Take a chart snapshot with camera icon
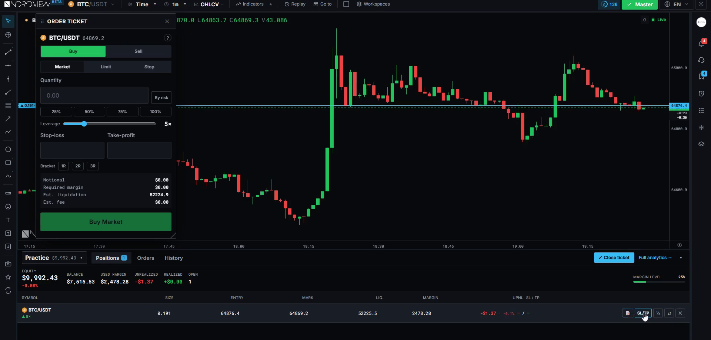 pos(8,264)
